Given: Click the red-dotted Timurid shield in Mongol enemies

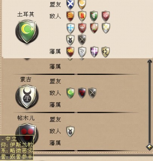Looking at the screenshot, I should tap(82, 93).
